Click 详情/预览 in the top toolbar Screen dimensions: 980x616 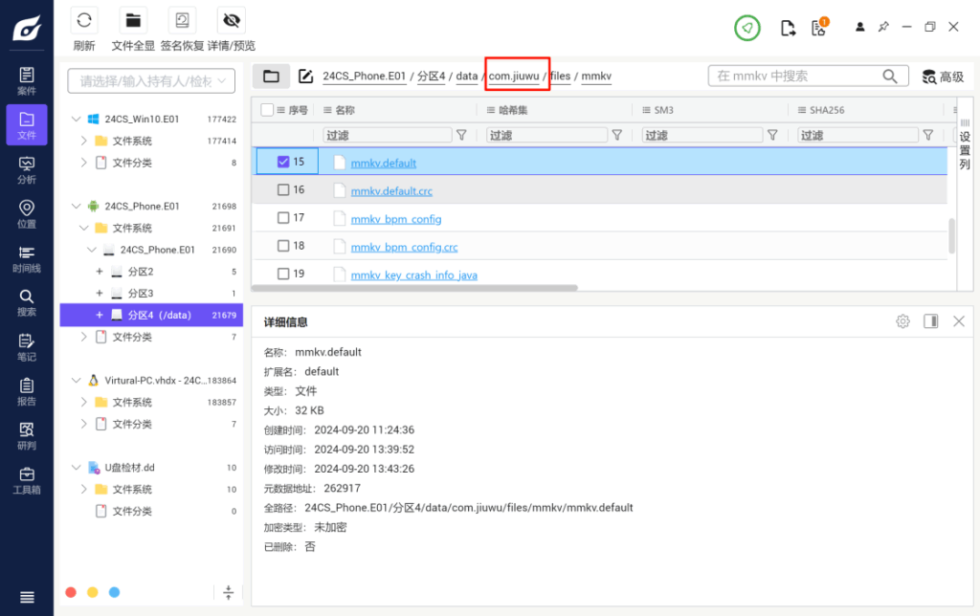pyautogui.click(x=231, y=20)
